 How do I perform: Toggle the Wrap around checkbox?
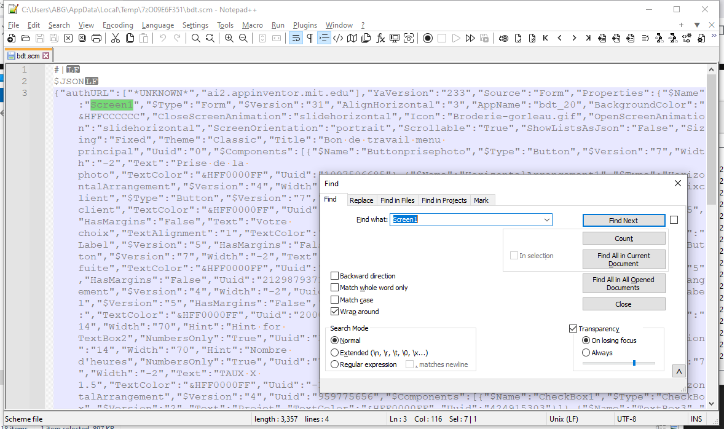335,312
